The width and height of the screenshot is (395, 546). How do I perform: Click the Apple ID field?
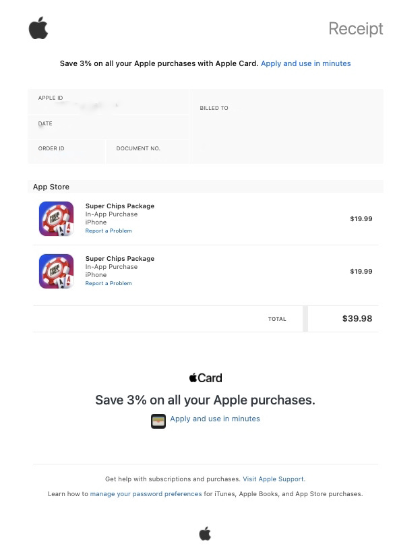pos(109,102)
